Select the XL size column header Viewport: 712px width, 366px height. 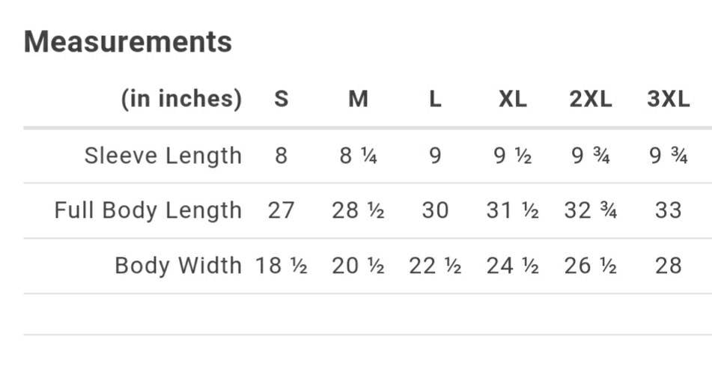pyautogui.click(x=513, y=100)
